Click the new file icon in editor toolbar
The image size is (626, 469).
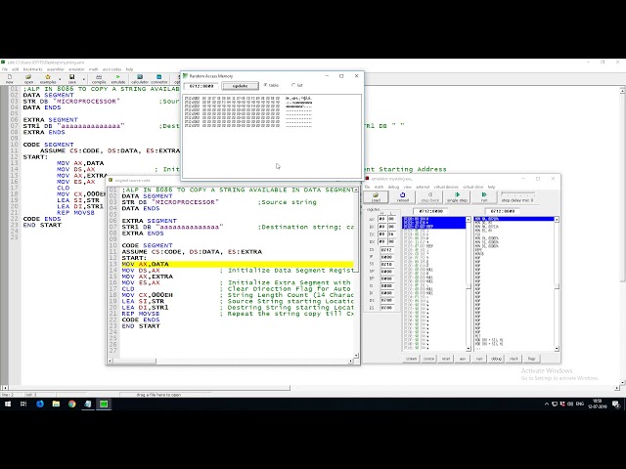coord(9,78)
